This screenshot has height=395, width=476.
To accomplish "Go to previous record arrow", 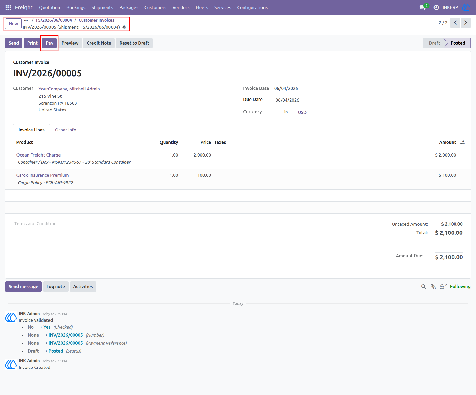I will pyautogui.click(x=455, y=23).
